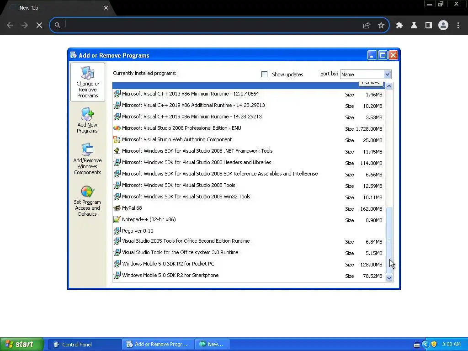Select Windows SDK for Visual Studio 2008 Win32 Tools
This screenshot has width=468, height=351.
(249, 197)
